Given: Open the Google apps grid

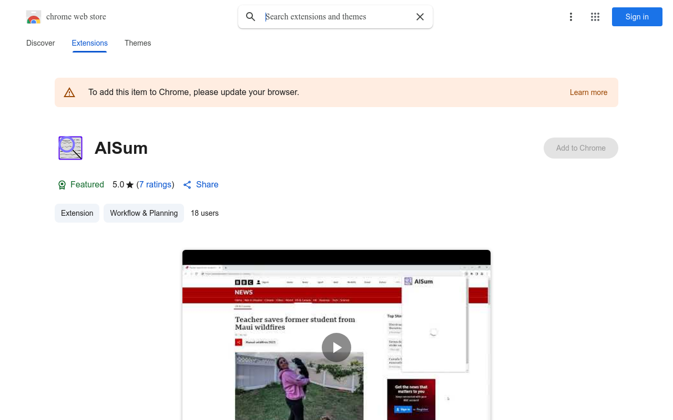Looking at the screenshot, I should point(595,17).
